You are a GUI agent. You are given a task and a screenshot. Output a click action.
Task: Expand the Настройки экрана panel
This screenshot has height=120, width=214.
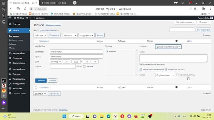click(185, 22)
